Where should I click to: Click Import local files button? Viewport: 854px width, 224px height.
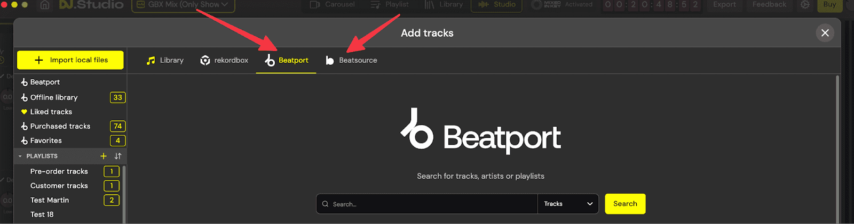coord(70,60)
